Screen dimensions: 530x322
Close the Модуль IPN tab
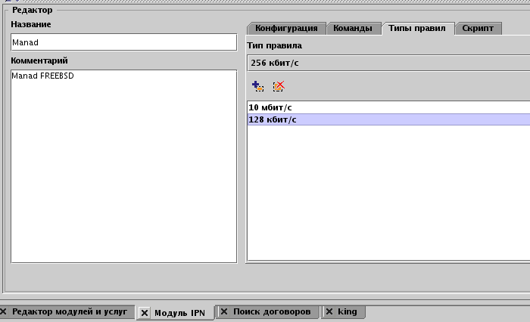[145, 313]
